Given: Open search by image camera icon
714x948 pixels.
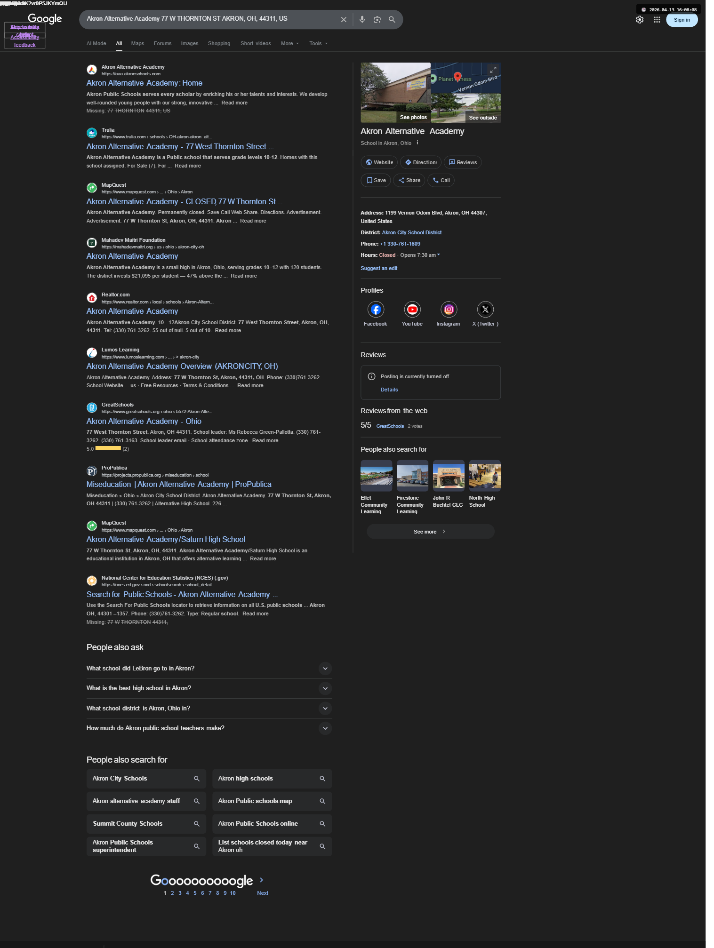Looking at the screenshot, I should click(x=377, y=20).
